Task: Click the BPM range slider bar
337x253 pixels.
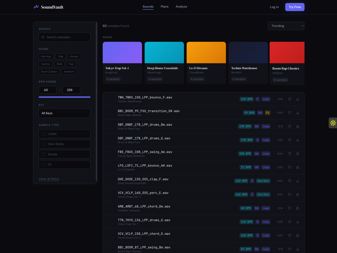Action: click(64, 97)
